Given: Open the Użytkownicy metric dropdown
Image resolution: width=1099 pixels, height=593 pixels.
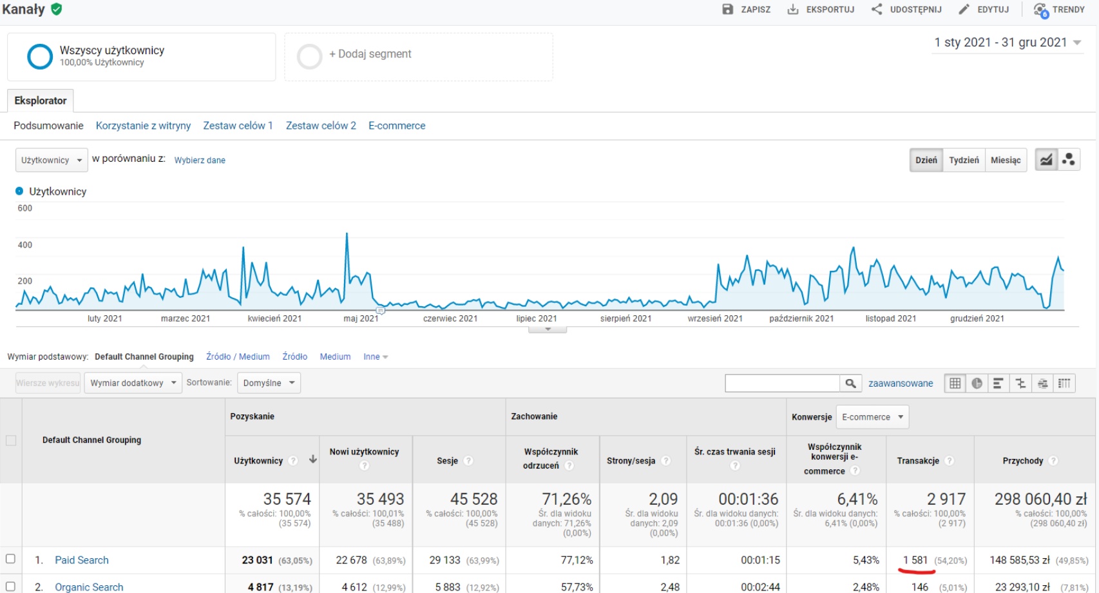Looking at the screenshot, I should point(52,160).
